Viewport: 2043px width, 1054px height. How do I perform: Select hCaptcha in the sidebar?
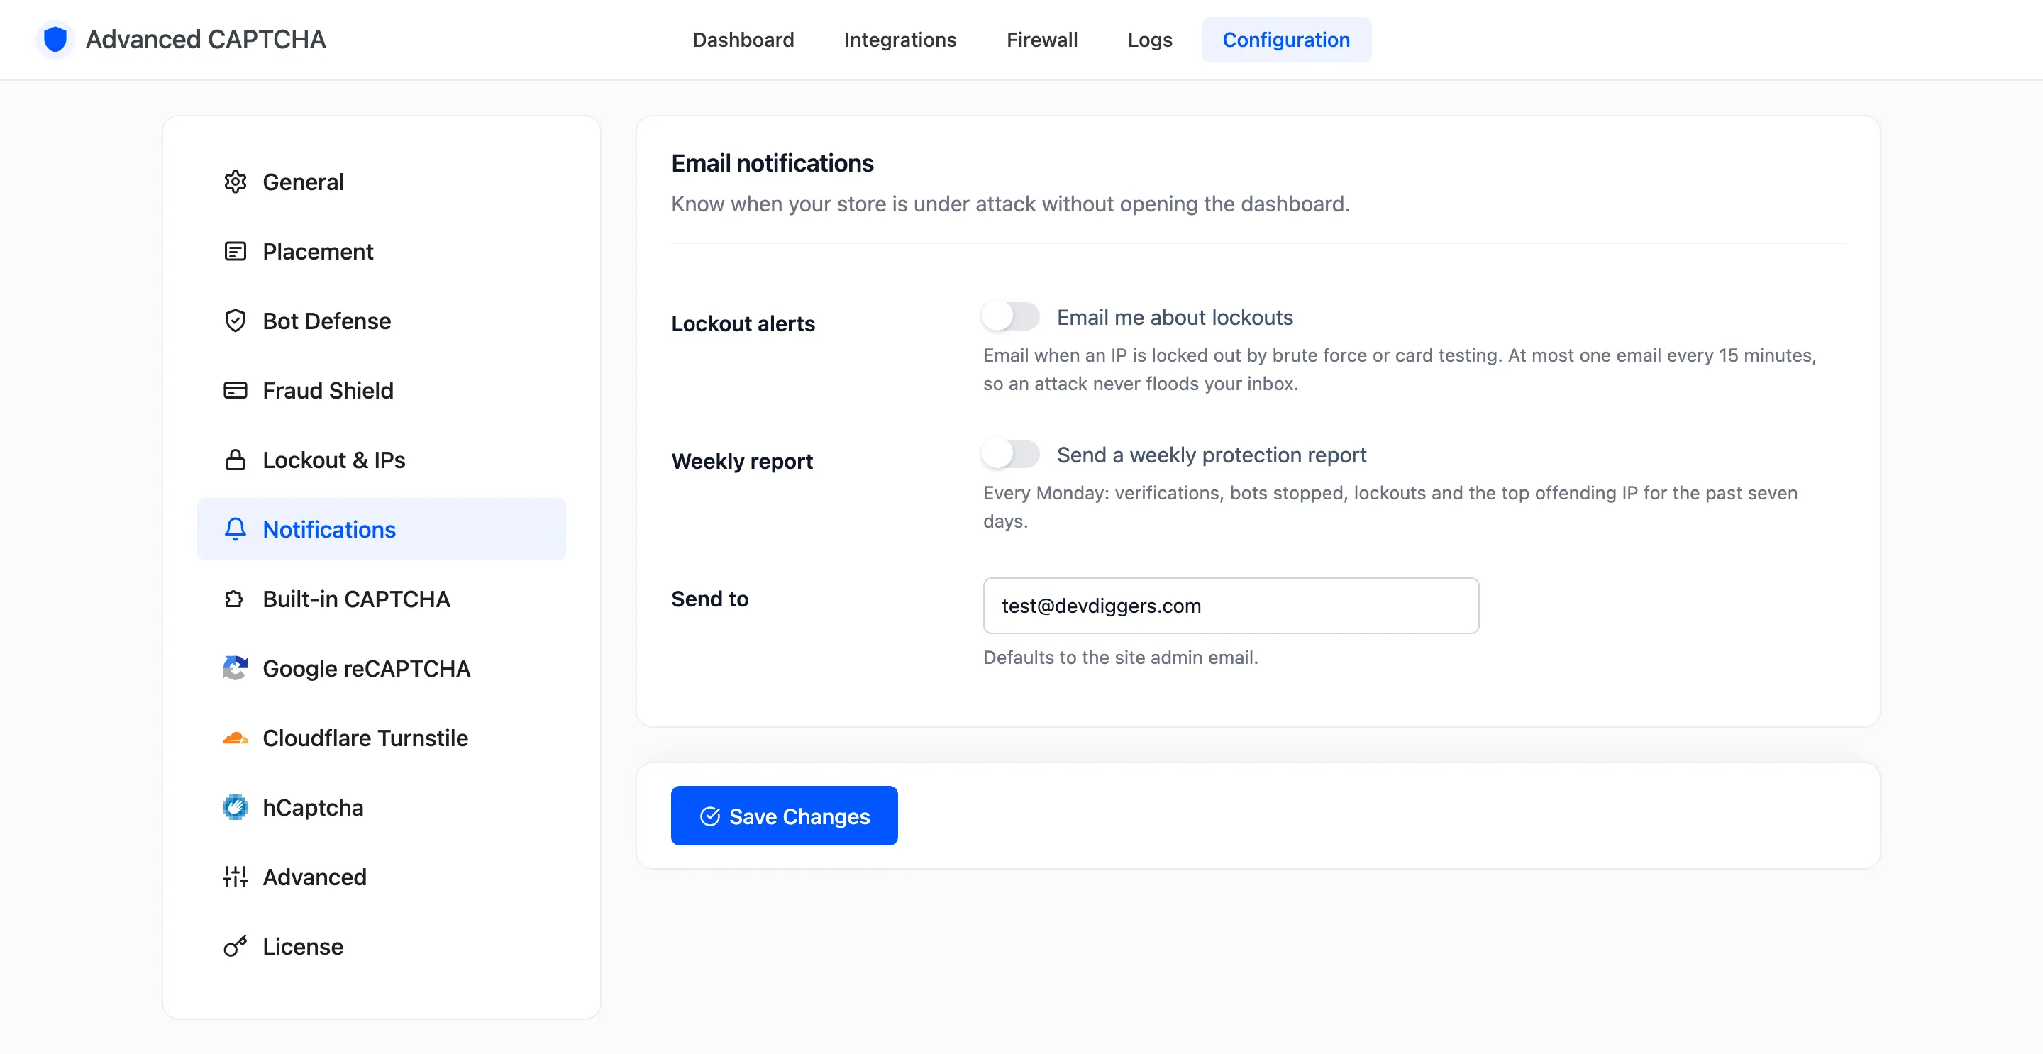[382, 807]
